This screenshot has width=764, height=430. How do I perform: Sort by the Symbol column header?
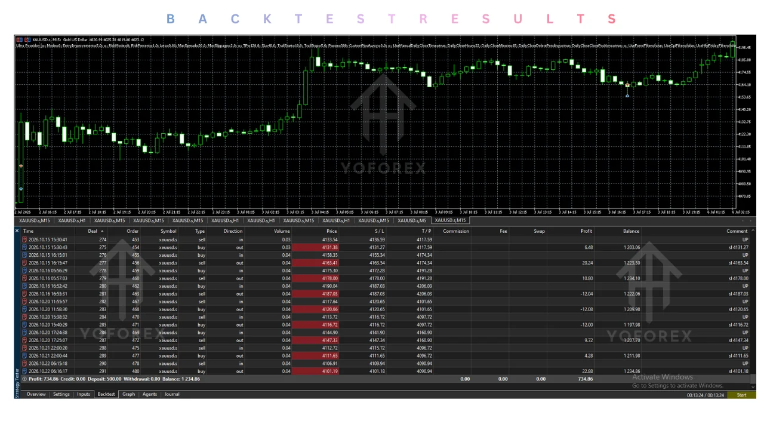[x=168, y=231]
